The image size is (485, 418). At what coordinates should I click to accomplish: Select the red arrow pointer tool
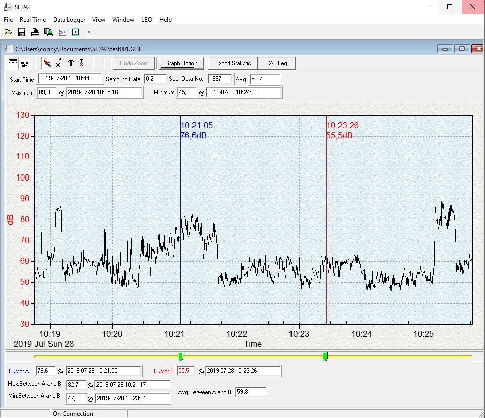tap(47, 63)
